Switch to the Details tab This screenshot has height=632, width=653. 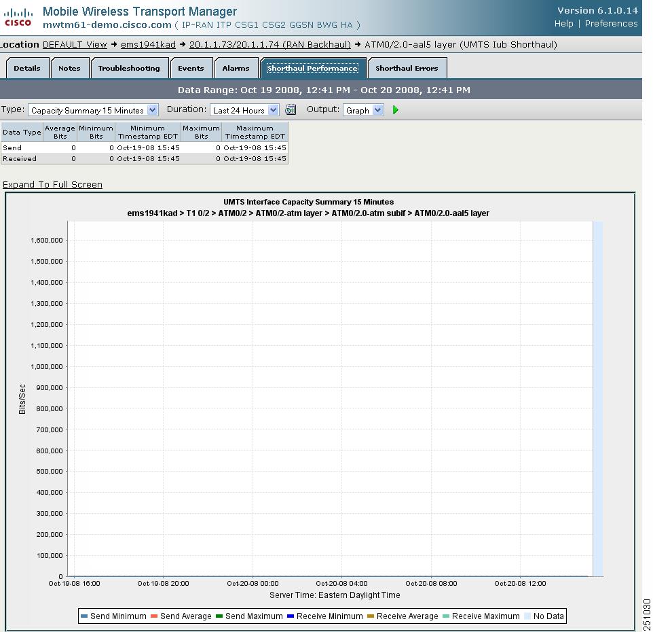tap(27, 68)
